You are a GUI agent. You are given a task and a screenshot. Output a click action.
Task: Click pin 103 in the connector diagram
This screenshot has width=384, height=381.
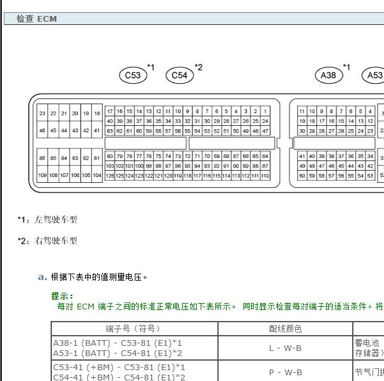pyautogui.click(x=110, y=166)
